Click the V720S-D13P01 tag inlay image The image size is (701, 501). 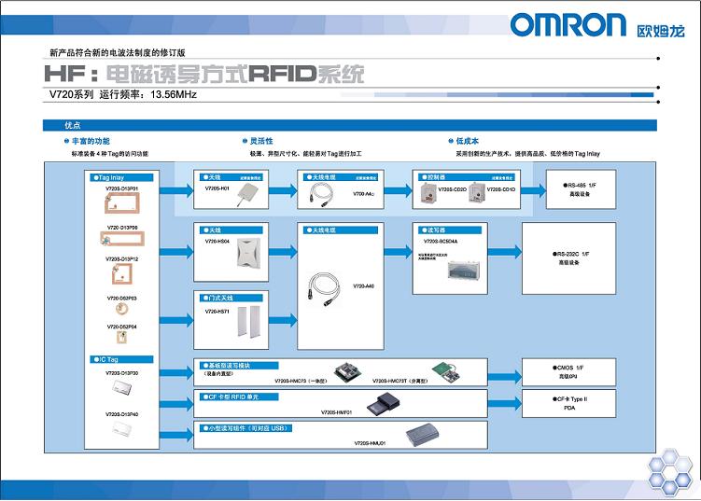click(122, 203)
